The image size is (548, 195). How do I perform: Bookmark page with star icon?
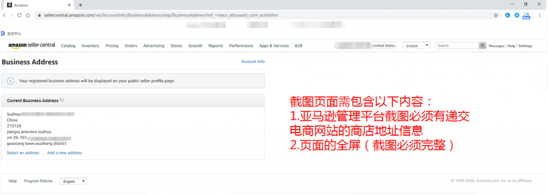tap(496, 15)
